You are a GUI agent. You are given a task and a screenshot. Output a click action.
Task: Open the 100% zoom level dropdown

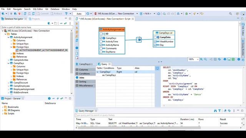198,59
